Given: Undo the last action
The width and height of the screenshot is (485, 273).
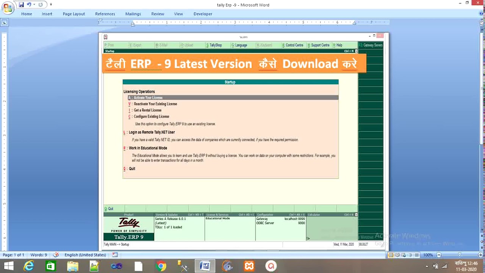Looking at the screenshot, I should pos(29,5).
